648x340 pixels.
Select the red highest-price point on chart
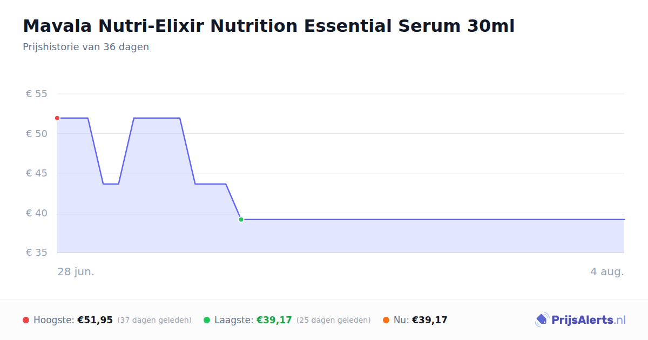point(57,118)
